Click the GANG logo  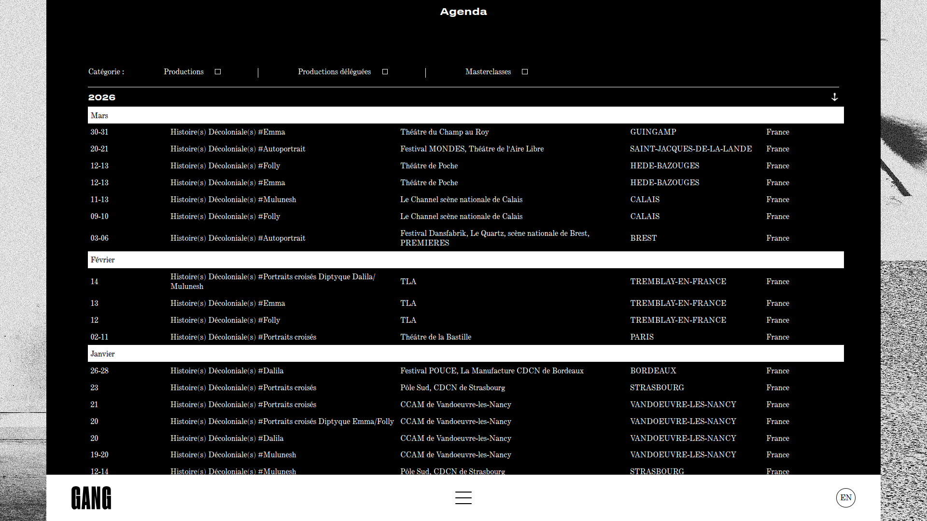pos(91,498)
